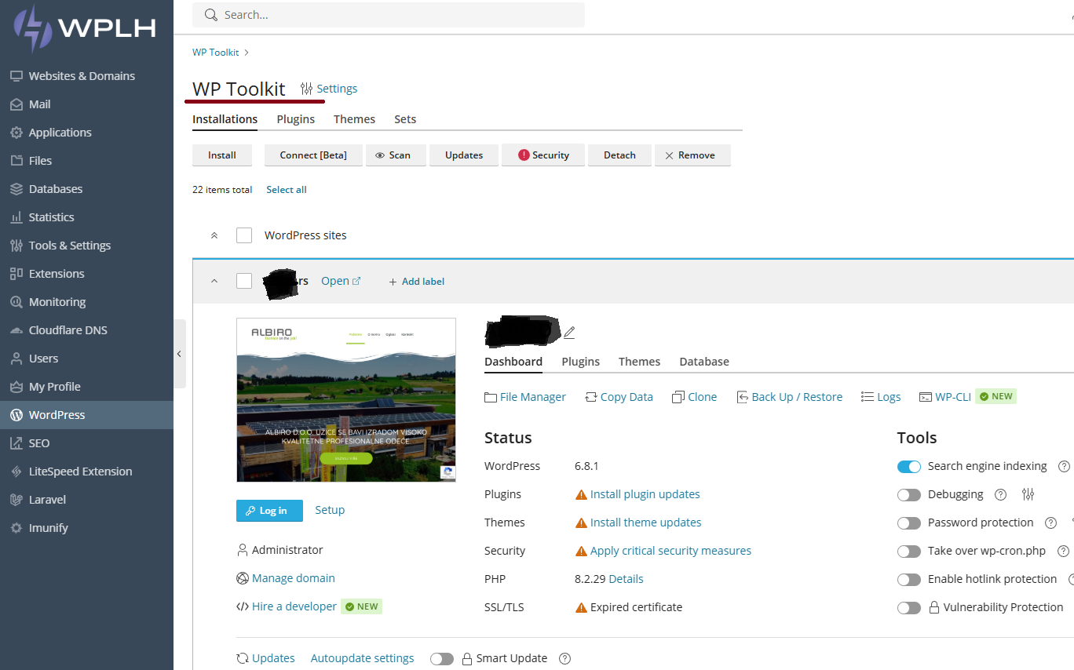The height and width of the screenshot is (670, 1074).
Task: Switch to the top Plugins tab
Action: (x=295, y=119)
